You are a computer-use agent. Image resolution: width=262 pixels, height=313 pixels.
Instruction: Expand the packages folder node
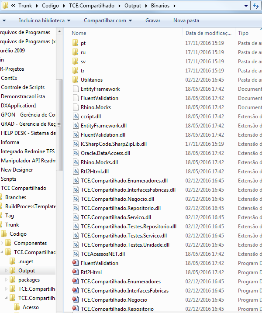tap(7, 280)
